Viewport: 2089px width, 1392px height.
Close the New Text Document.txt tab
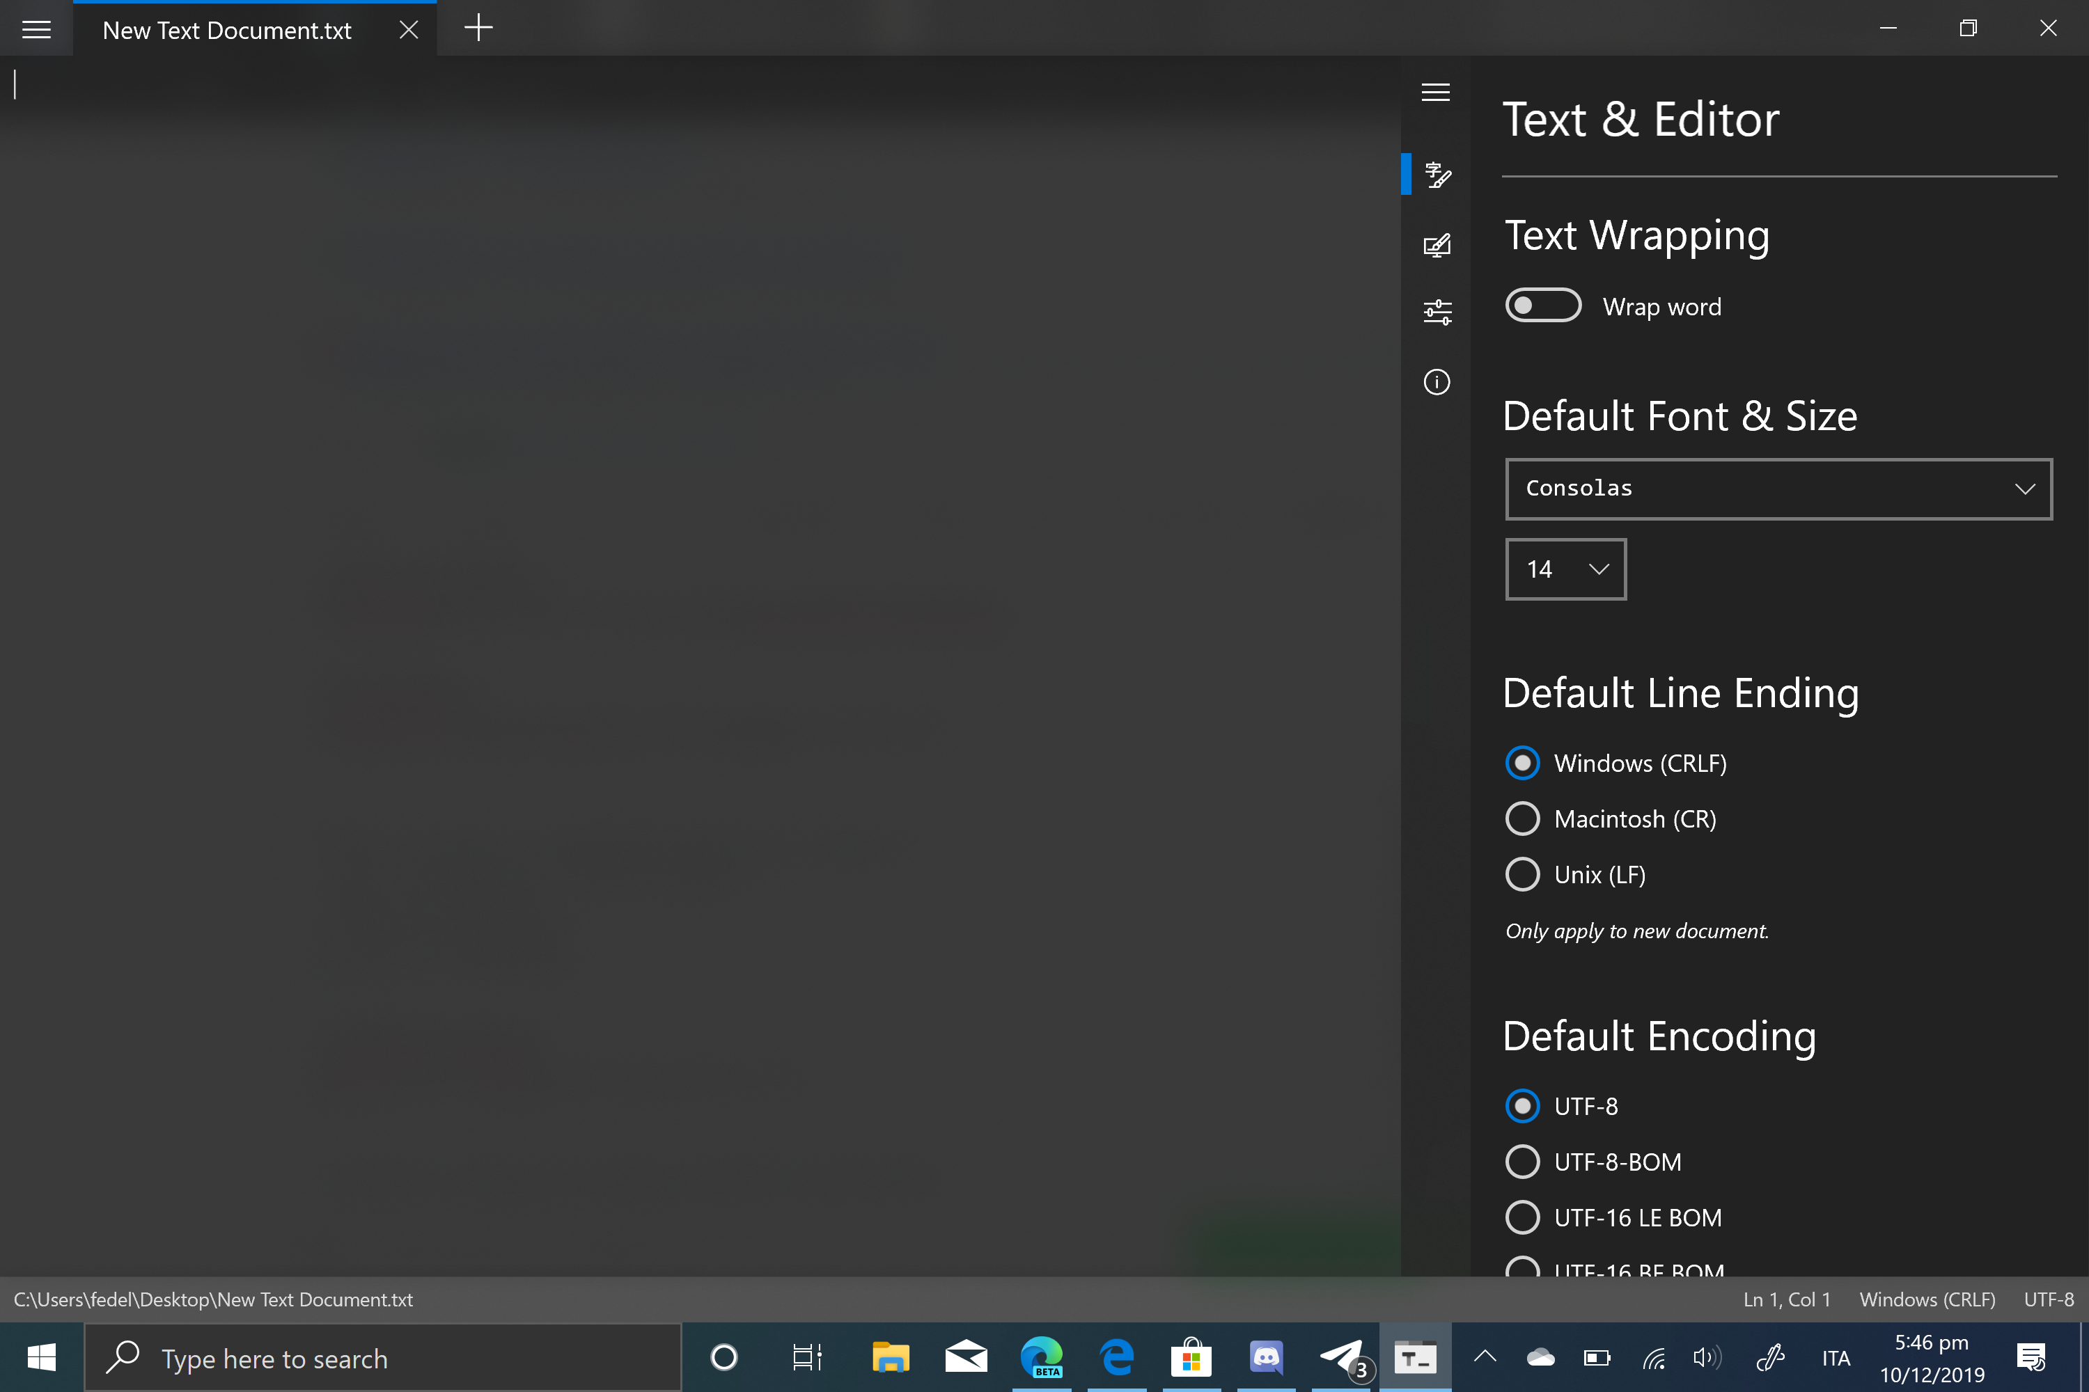(409, 29)
